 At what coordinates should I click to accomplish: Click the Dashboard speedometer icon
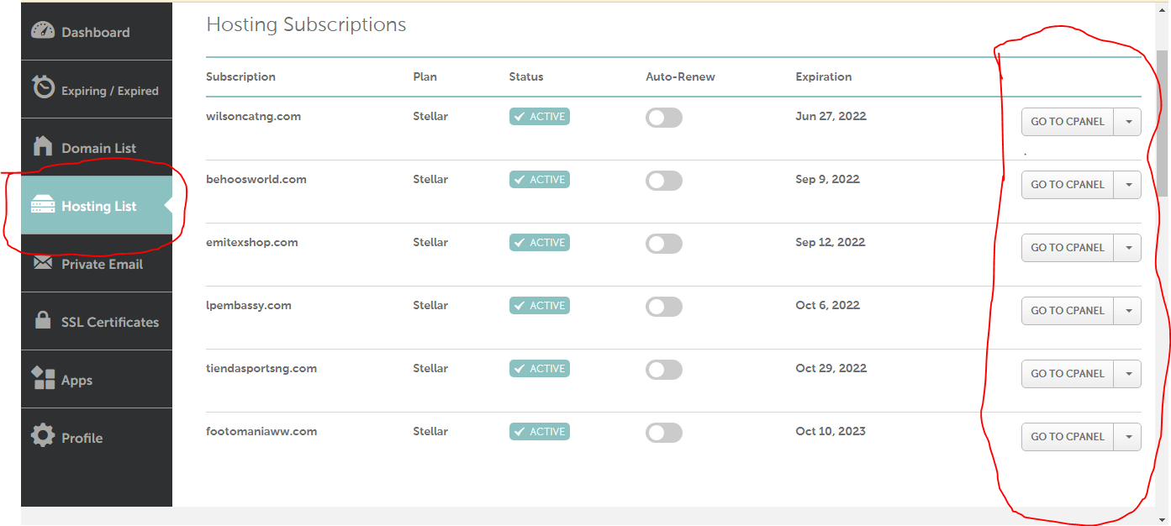pos(41,31)
